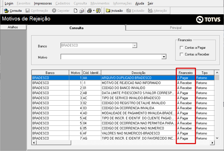The height and width of the screenshot is (151, 224).
Task: Open the Favoritos menu
Action: [24, 3]
